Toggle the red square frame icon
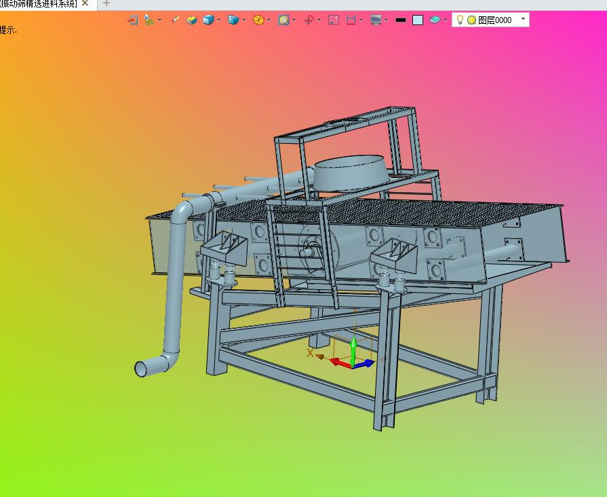This screenshot has width=607, height=497. coord(334,20)
